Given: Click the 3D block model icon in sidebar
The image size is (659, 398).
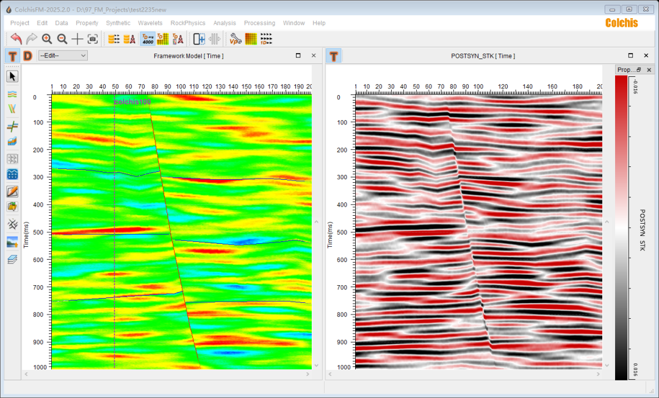Looking at the screenshot, I should coord(12,141).
